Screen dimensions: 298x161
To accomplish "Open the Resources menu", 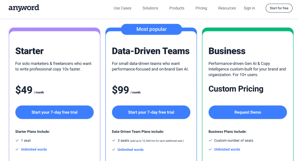I will 227,8.
